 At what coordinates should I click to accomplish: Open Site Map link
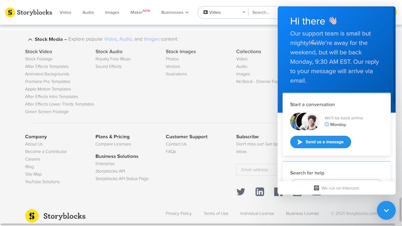click(x=33, y=174)
